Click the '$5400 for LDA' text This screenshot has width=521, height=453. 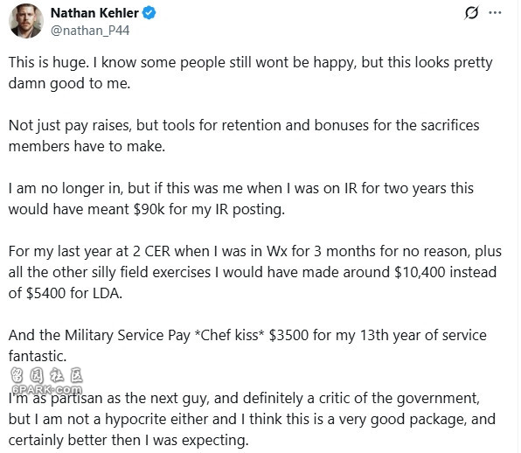pos(73,293)
